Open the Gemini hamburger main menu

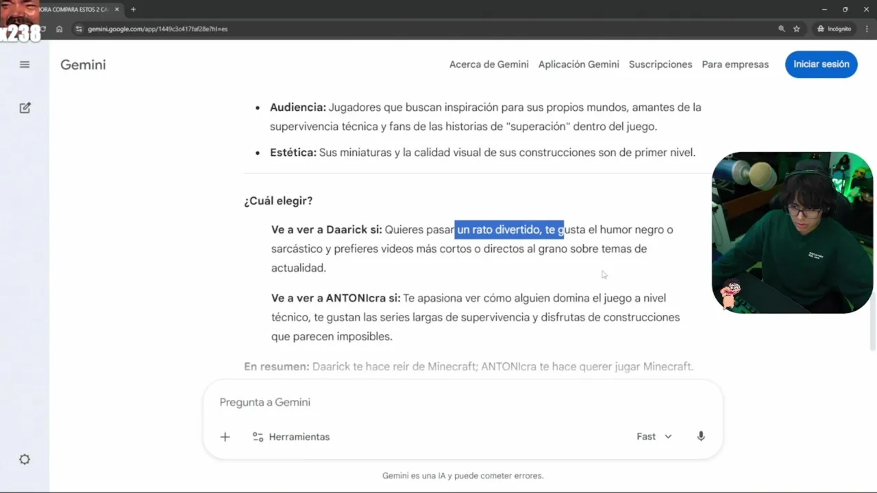pyautogui.click(x=25, y=64)
